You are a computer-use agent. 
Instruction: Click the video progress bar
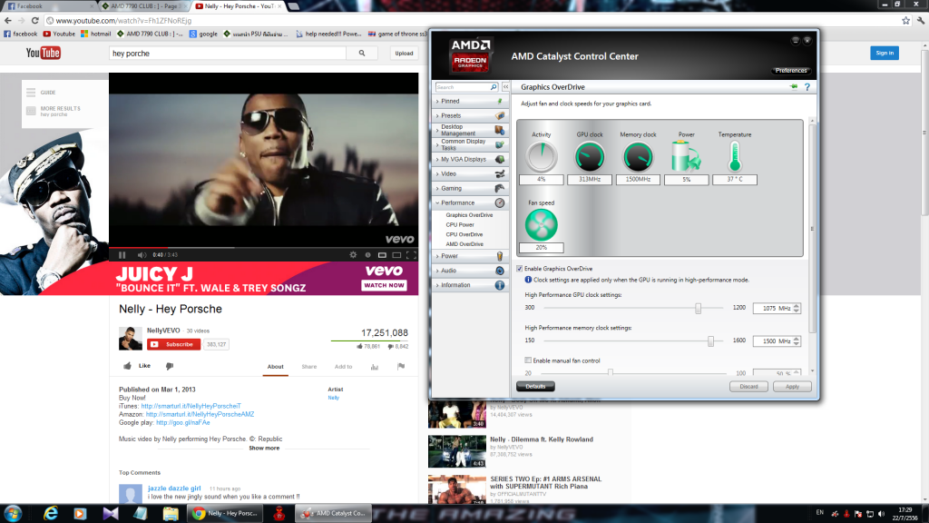pos(264,247)
